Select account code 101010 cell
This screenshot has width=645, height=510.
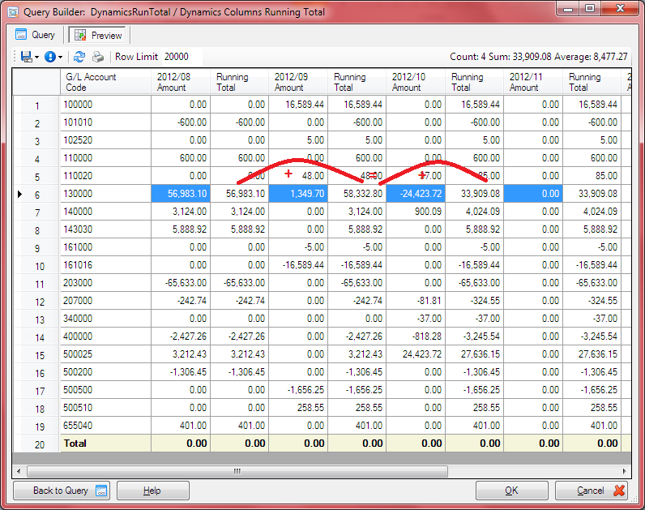click(x=105, y=122)
